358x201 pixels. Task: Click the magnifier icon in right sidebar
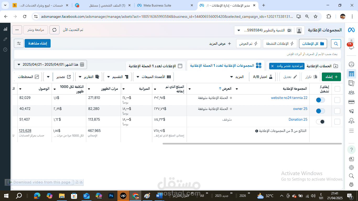tap(351, 176)
